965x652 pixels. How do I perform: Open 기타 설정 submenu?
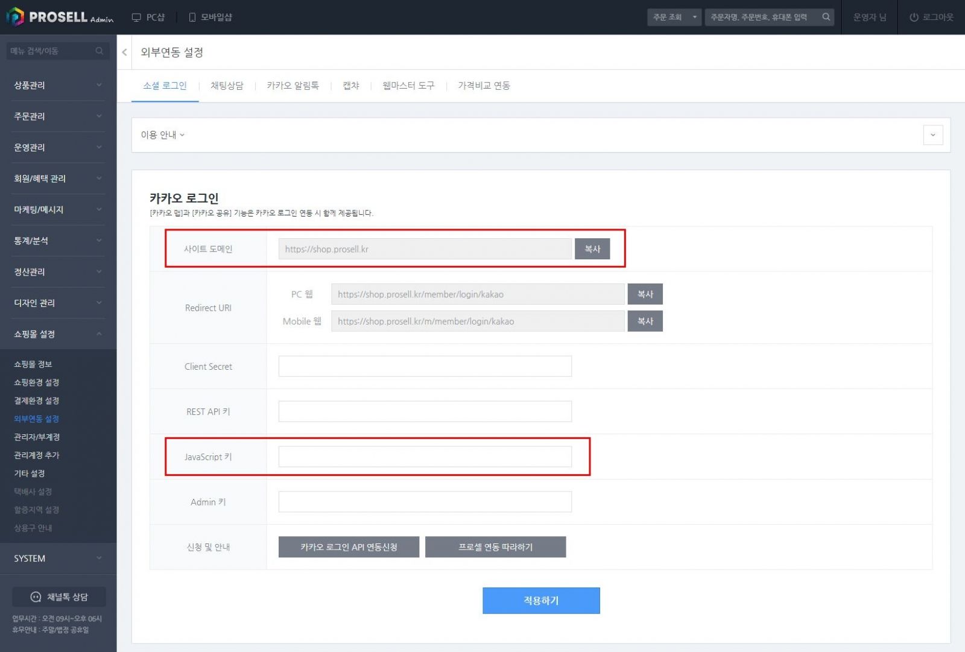coord(30,473)
